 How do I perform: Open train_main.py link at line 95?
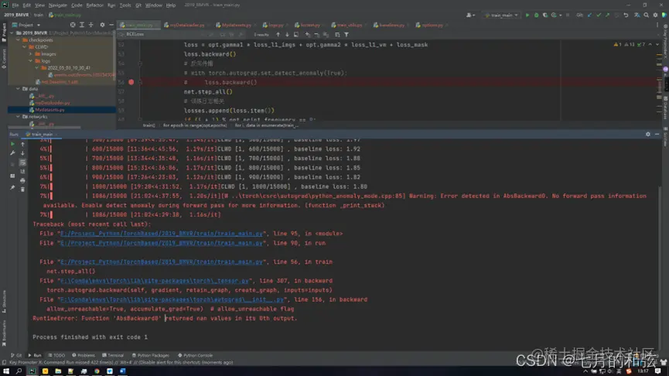click(162, 234)
